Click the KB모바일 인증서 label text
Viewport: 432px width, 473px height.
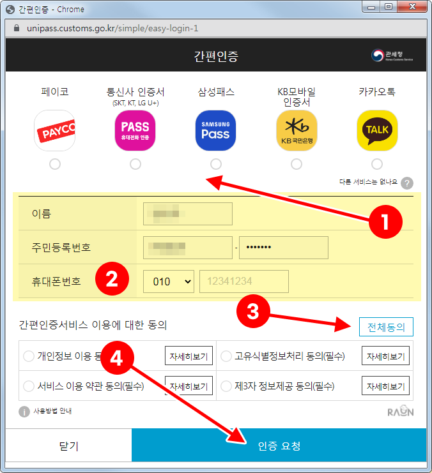coord(297,97)
